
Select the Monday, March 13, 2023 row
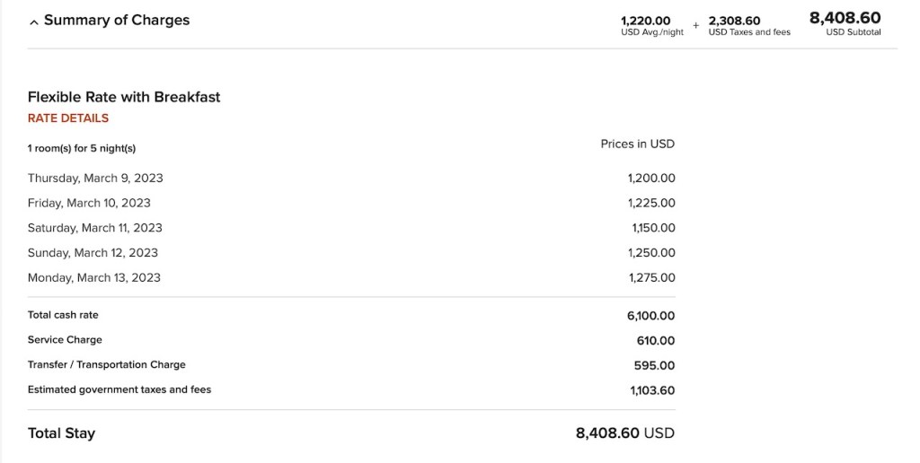[x=94, y=278]
